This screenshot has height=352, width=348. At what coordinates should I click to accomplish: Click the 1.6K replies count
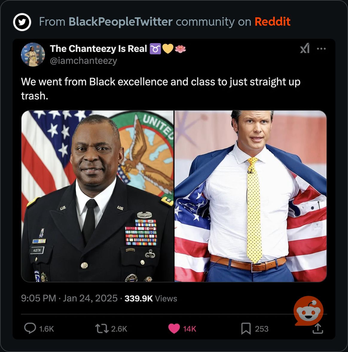coord(47,329)
